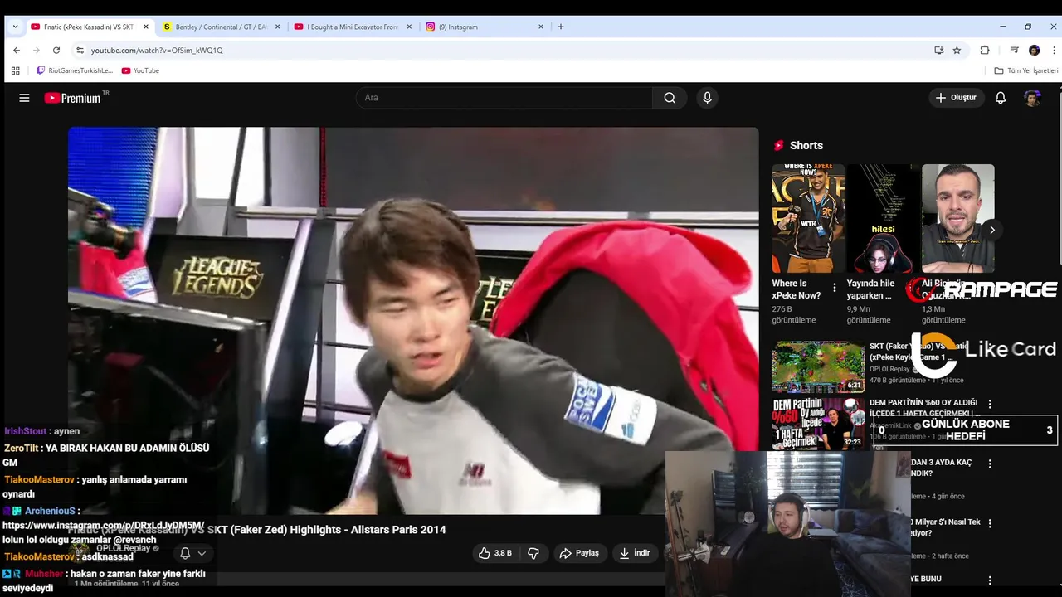Open video title Fnatic vs SKT Highlights

pyautogui.click(x=257, y=530)
